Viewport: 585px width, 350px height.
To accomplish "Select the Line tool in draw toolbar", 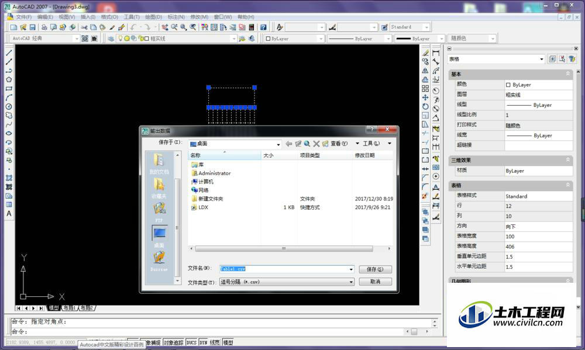I will click(9, 53).
